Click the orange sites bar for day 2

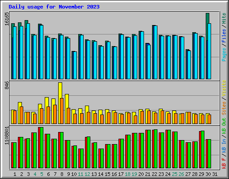click(21, 115)
